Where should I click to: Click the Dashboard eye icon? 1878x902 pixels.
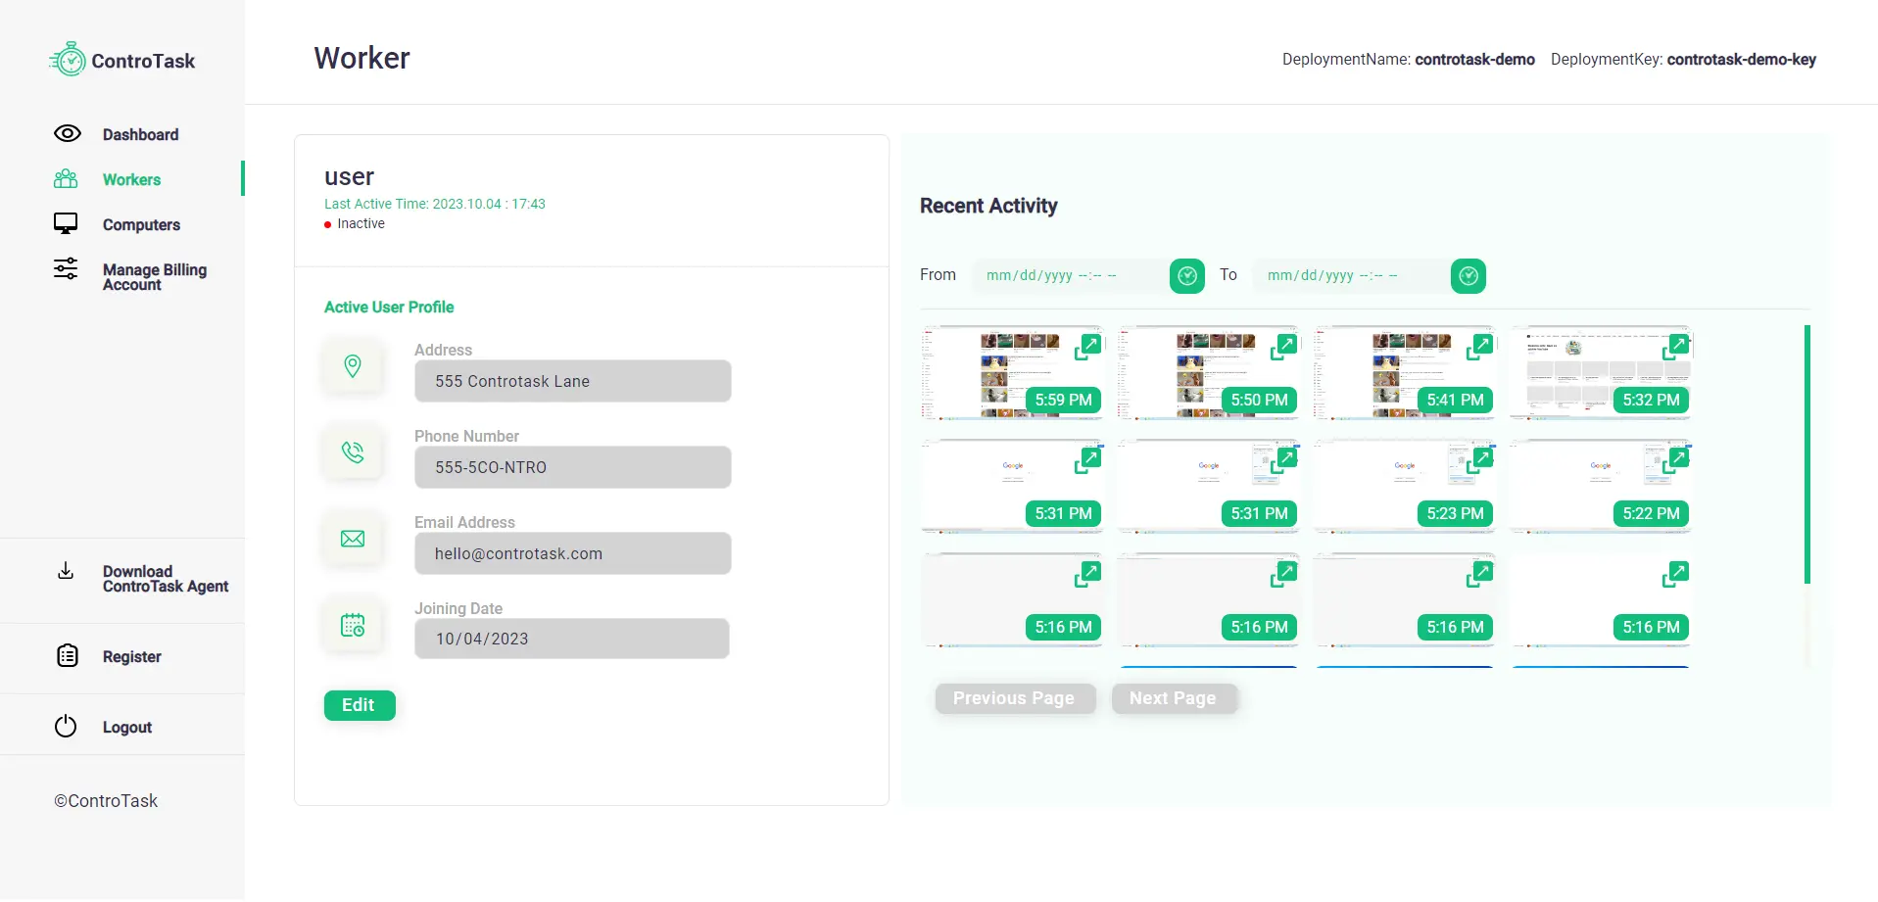67,133
